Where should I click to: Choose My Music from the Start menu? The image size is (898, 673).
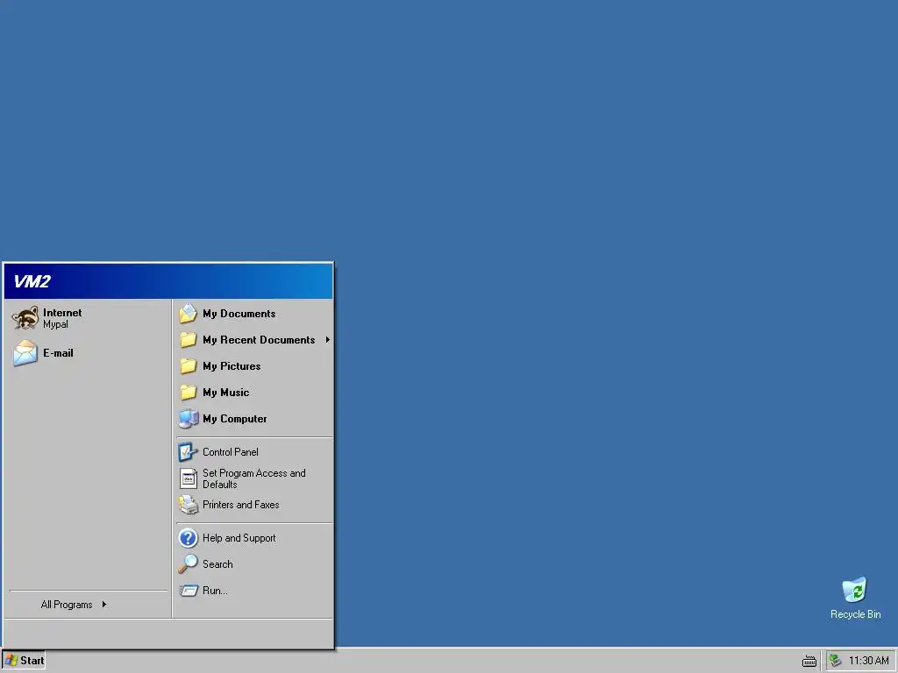click(x=253, y=393)
